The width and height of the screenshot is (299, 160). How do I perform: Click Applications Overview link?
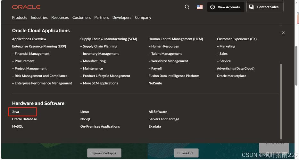(29, 39)
